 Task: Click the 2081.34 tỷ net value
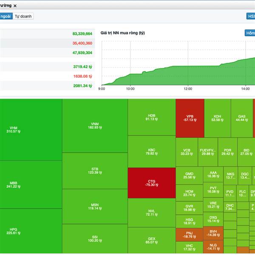point(82,86)
